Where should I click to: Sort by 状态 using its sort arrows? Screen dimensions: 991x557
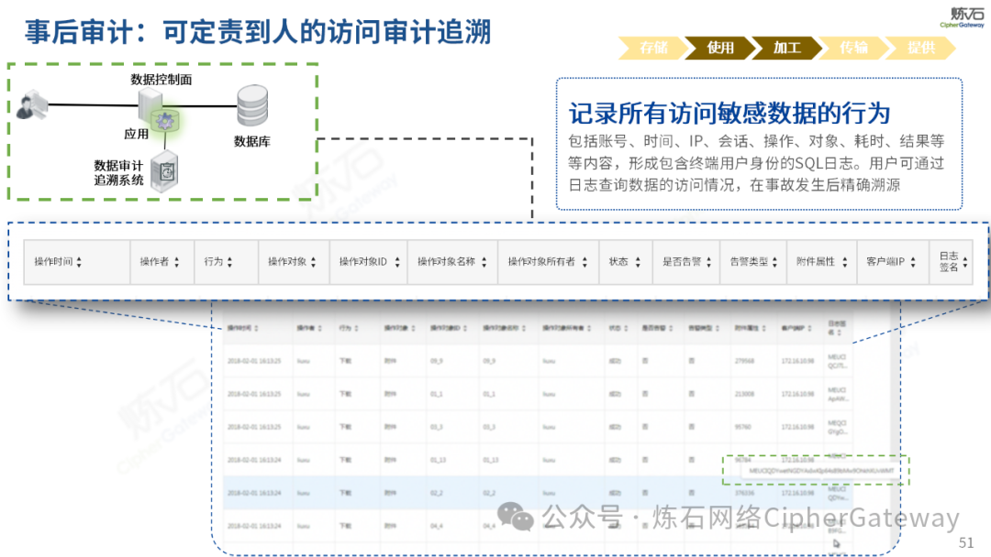point(638,262)
